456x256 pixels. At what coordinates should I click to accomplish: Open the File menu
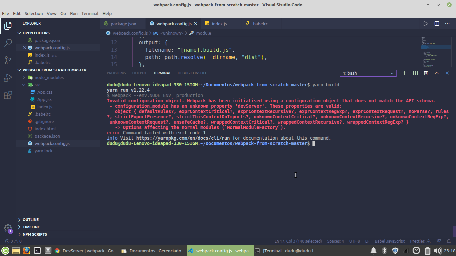click(x=5, y=13)
